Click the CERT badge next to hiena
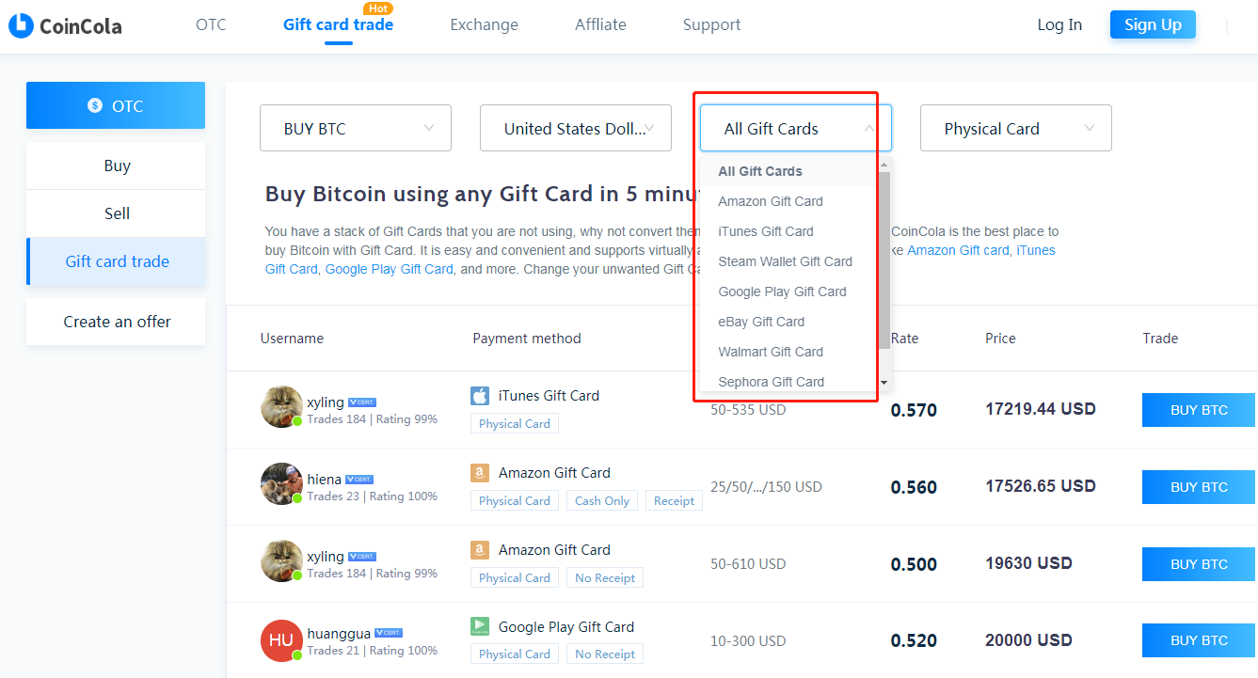The width and height of the screenshot is (1258, 678). 359,480
